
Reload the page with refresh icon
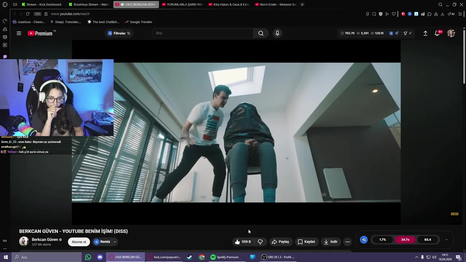click(x=28, y=14)
